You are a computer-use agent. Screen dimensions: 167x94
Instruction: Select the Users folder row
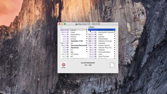(74, 32)
